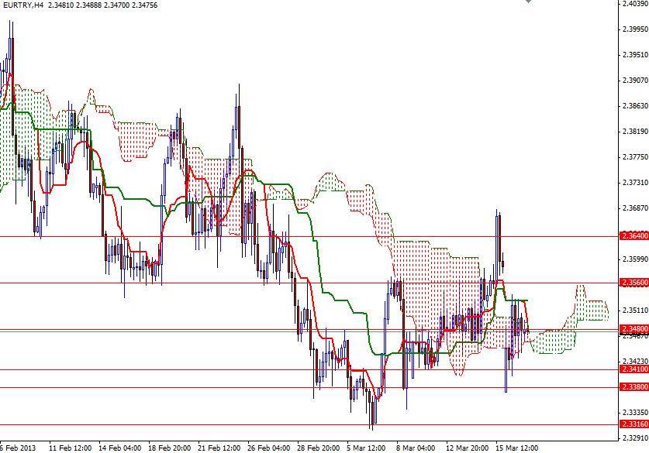Select the 28 Feb 20:00 axis label
Viewport: 649px width, 453px height.
coord(319,447)
